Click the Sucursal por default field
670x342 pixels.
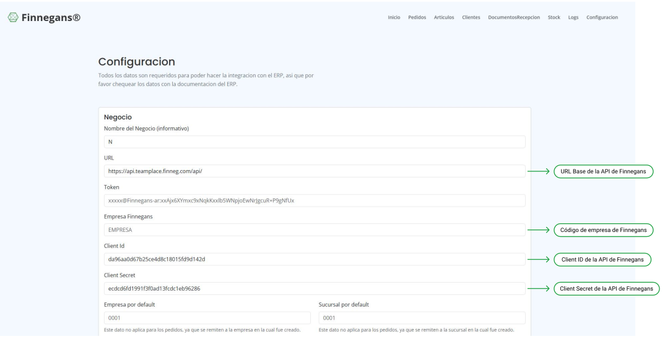click(422, 318)
